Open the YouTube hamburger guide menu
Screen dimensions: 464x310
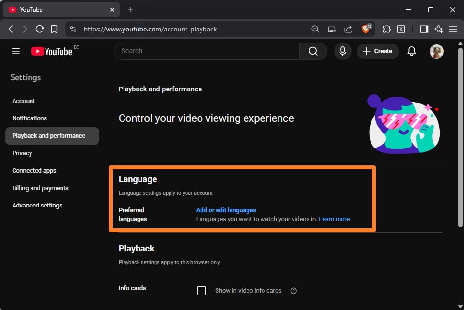[16, 51]
